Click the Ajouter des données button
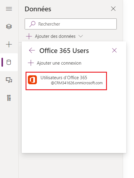 [54, 36]
